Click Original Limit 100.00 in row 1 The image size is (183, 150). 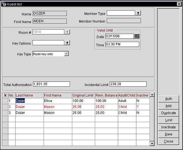83,101
